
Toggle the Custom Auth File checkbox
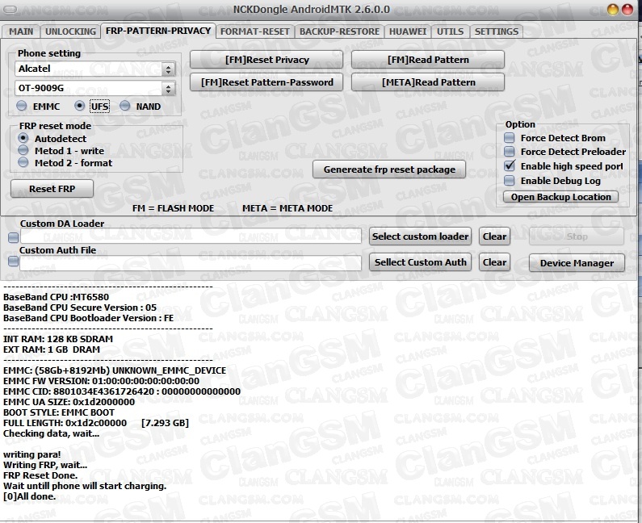(14, 261)
